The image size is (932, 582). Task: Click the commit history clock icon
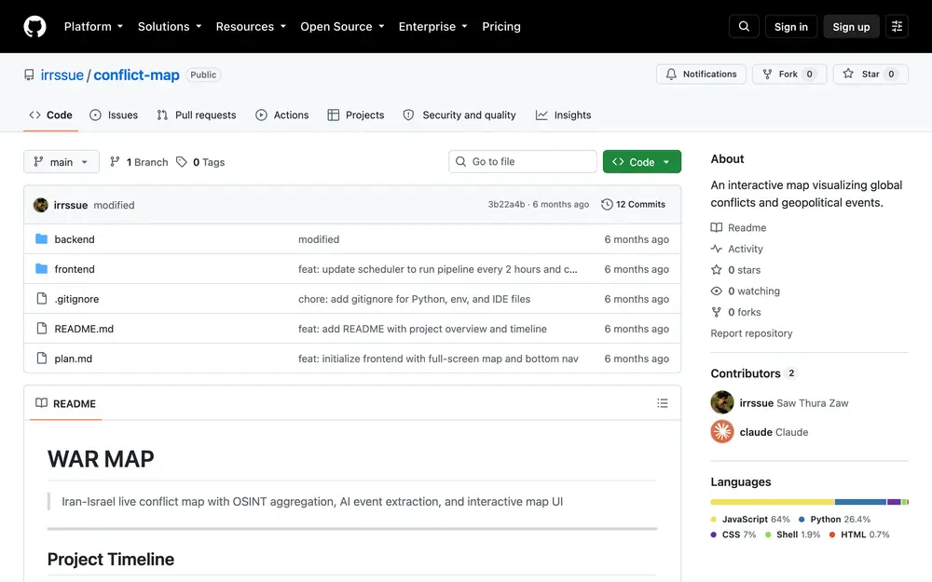tap(607, 204)
